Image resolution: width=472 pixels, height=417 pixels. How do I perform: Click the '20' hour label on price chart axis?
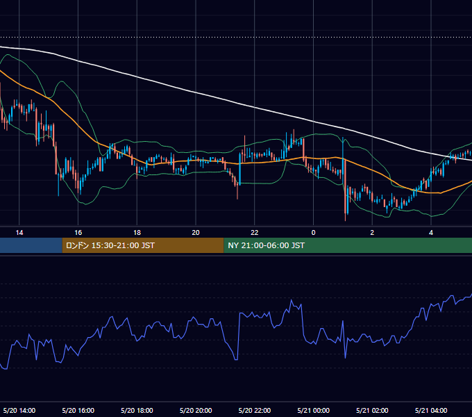tap(196, 233)
